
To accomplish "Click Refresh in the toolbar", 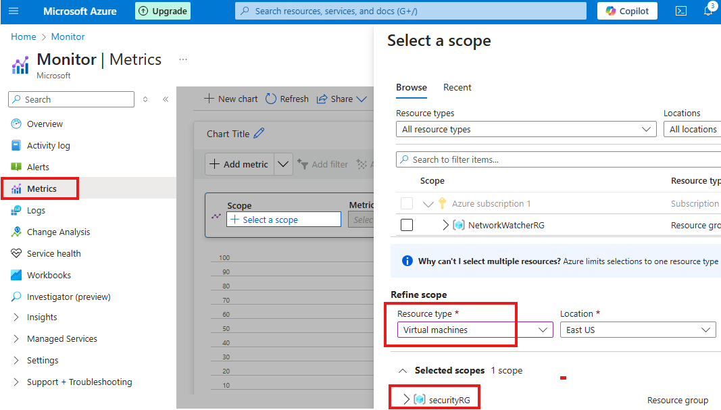I will click(287, 99).
